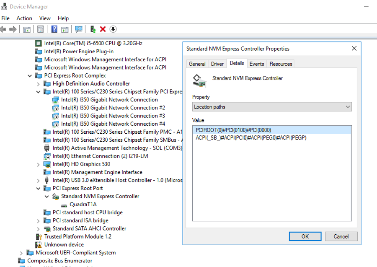Screen dimensions: 377x267
Task: Click the blue Help question-mark toolbar icon
Action: click(x=54, y=29)
